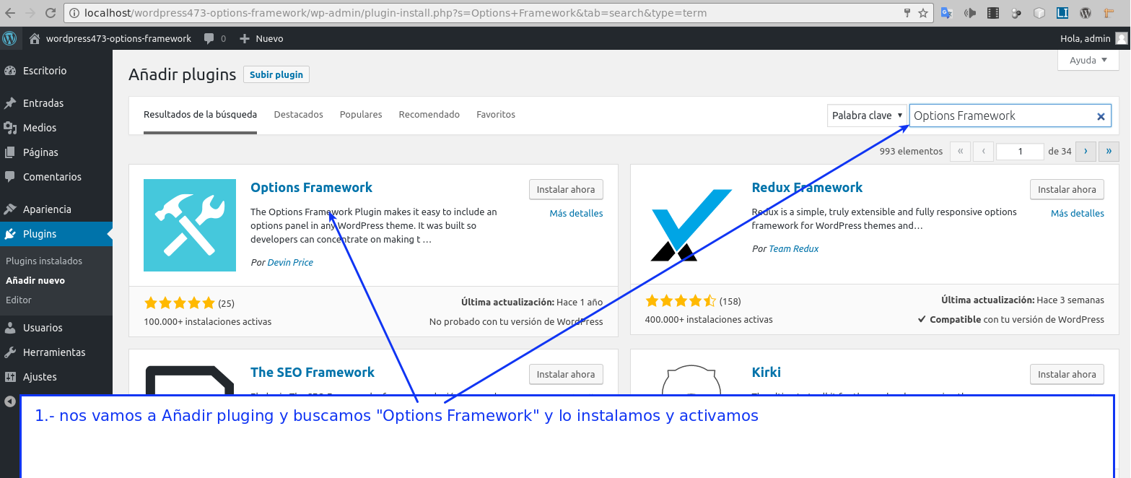Open the Hola, admin account menu
The image size is (1131, 478).
[1085, 38]
